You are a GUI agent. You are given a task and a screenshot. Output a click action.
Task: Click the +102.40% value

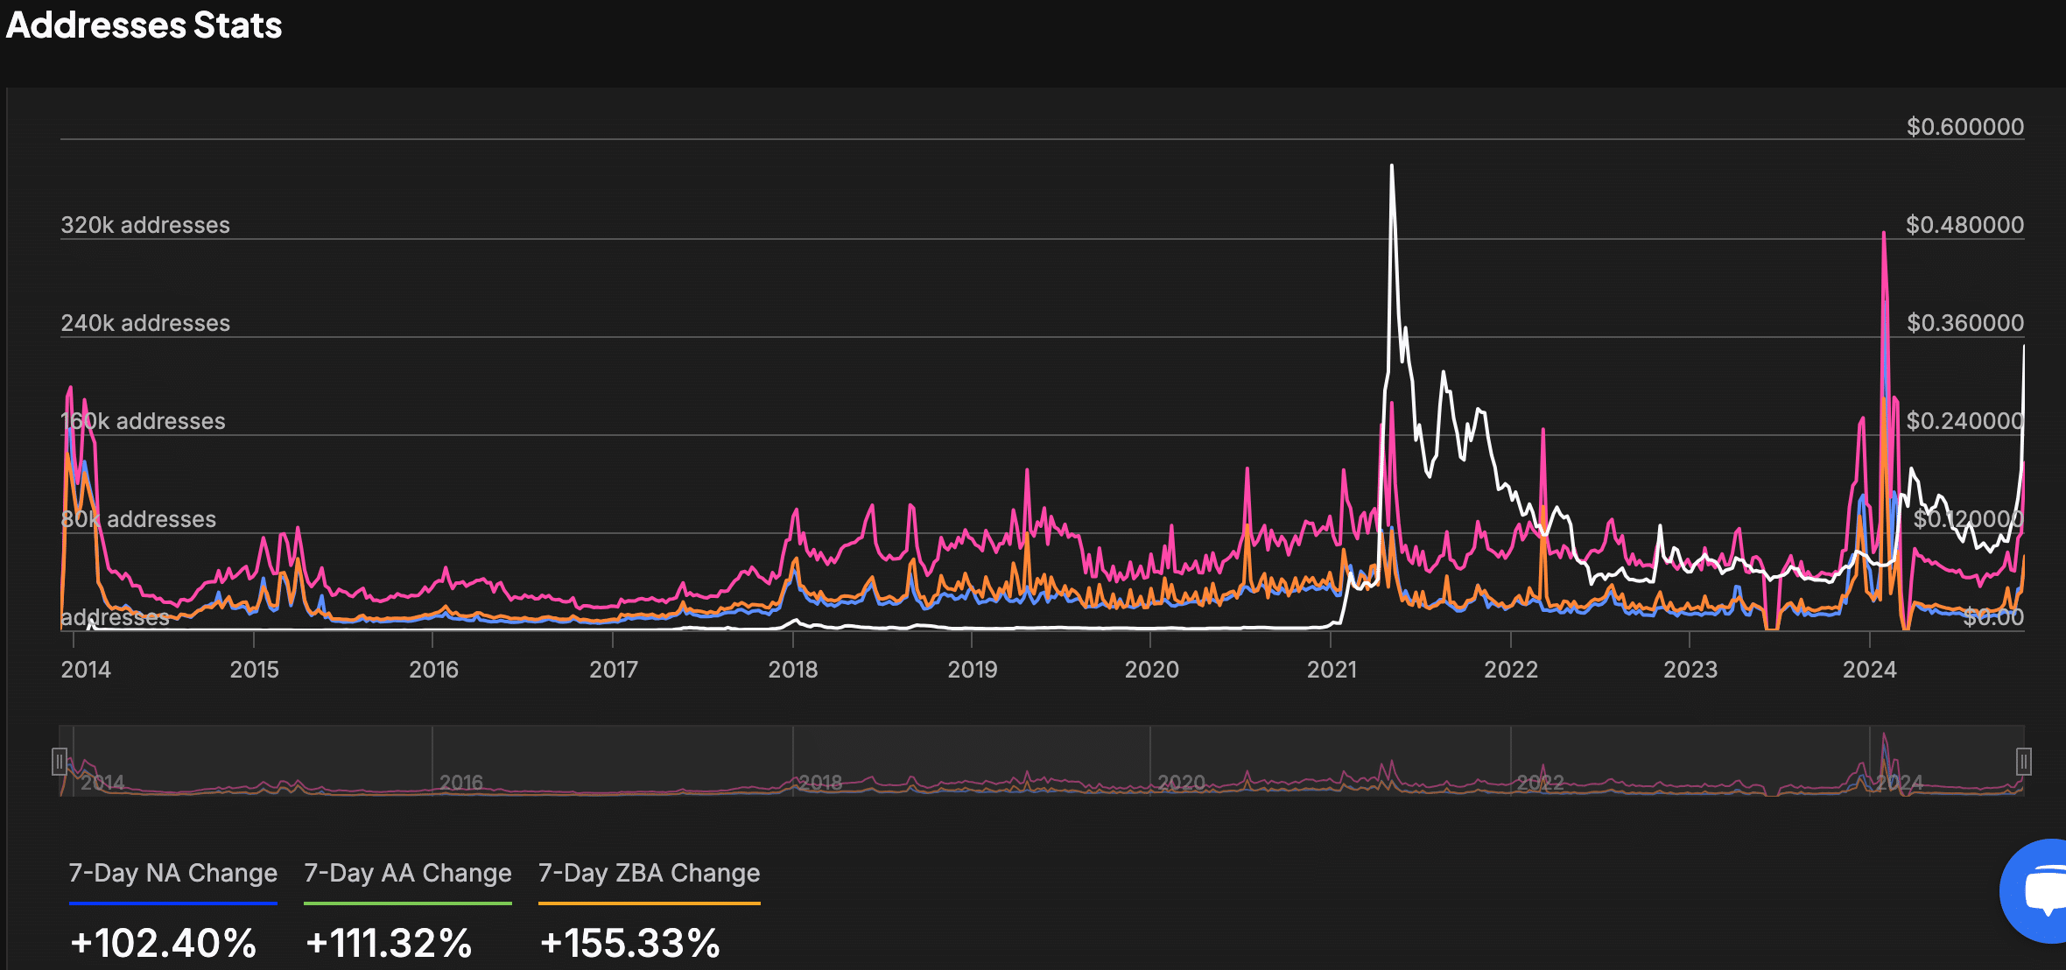coord(164,943)
